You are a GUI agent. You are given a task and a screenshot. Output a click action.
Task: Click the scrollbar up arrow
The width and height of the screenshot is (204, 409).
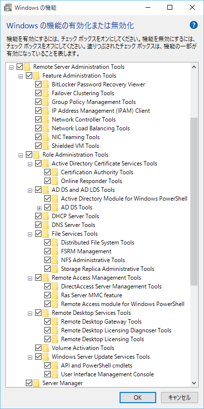click(194, 67)
